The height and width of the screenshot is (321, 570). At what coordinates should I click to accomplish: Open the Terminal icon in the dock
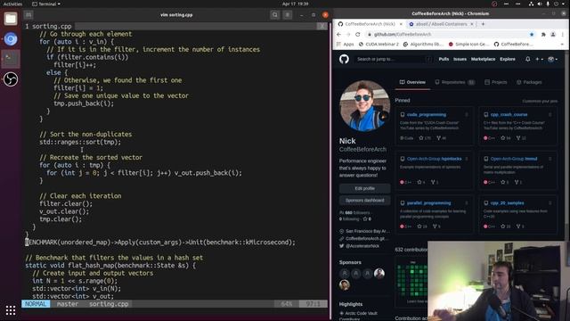[11, 59]
